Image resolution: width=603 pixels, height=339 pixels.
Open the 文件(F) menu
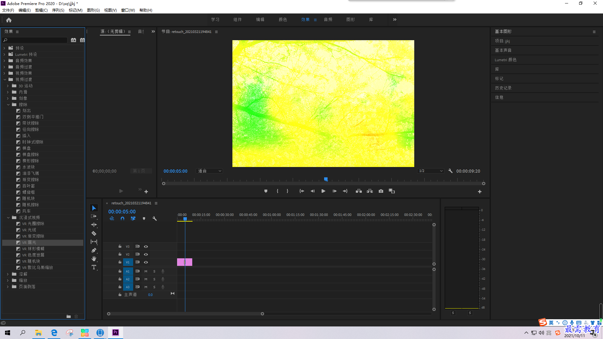pyautogui.click(x=8, y=10)
